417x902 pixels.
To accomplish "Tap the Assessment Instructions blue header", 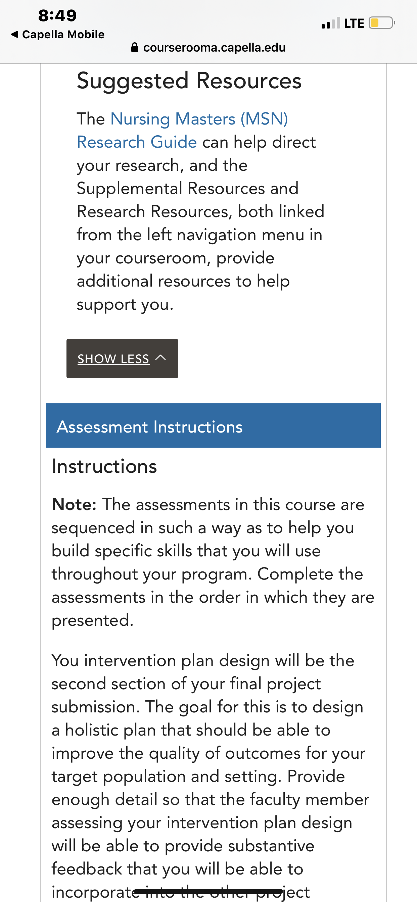I will tap(214, 425).
